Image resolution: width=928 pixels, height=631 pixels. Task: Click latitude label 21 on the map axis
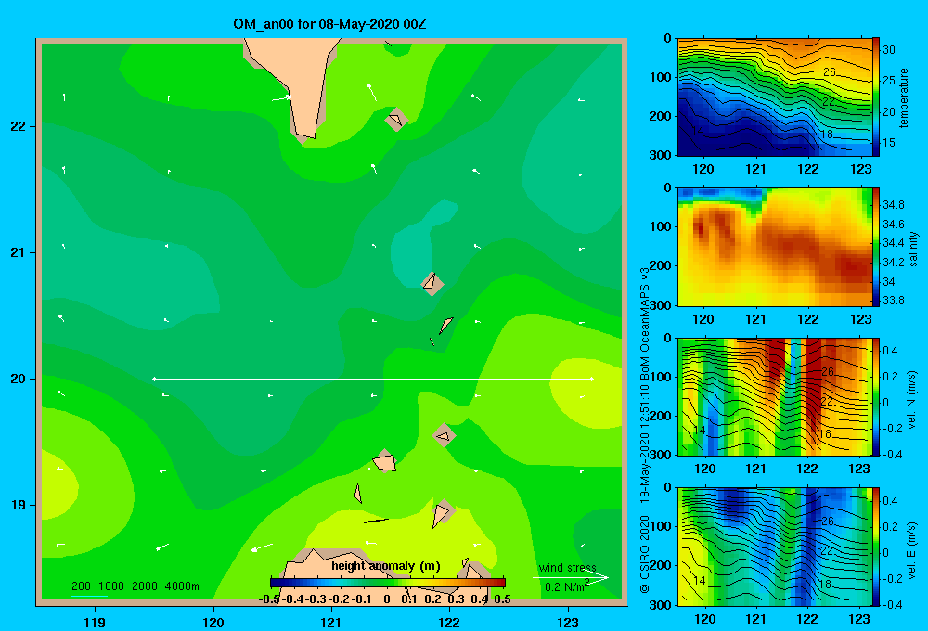19,252
